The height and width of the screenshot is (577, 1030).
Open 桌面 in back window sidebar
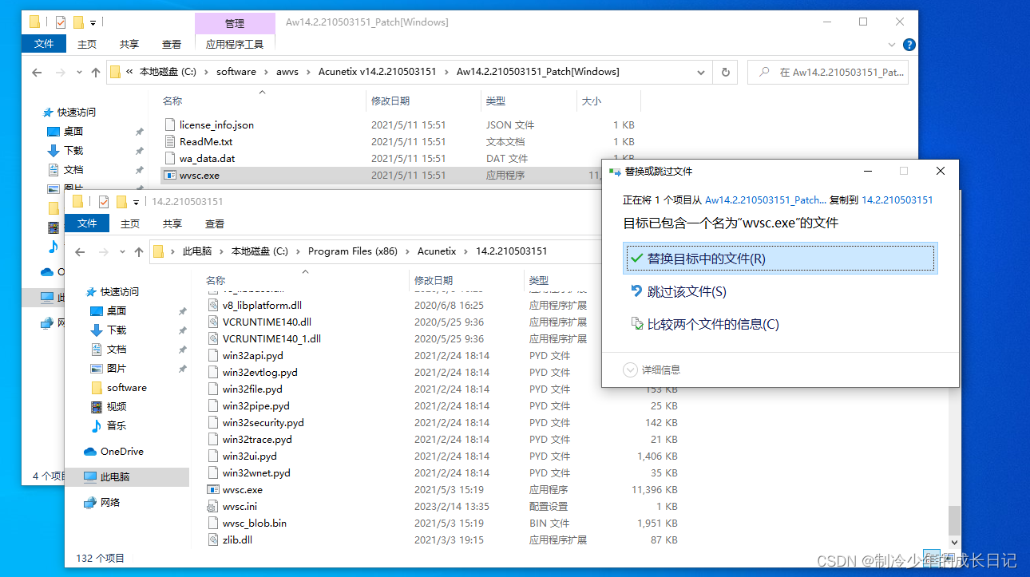[73, 131]
